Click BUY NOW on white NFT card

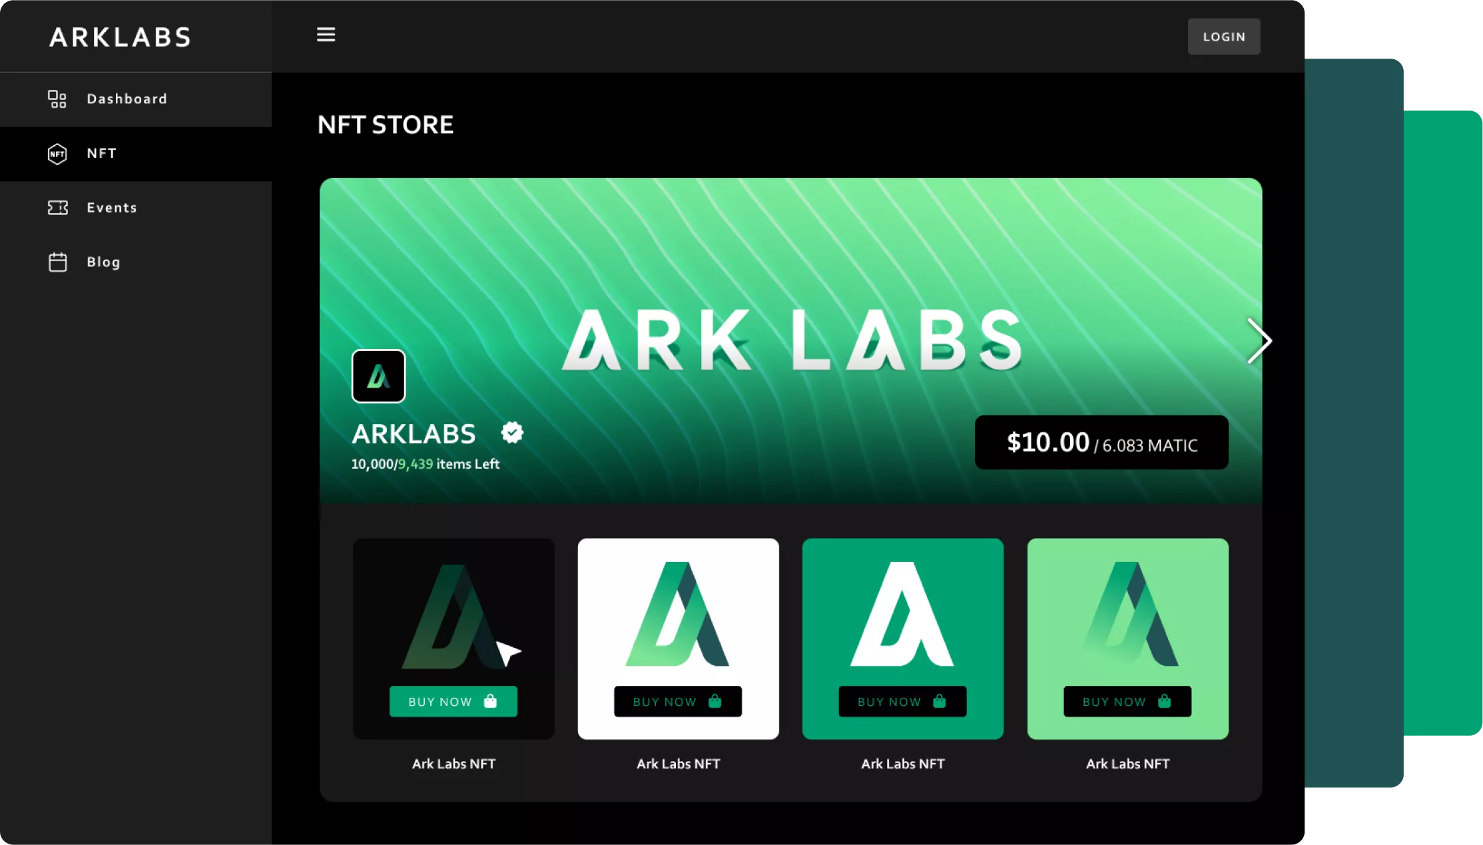pyautogui.click(x=678, y=701)
